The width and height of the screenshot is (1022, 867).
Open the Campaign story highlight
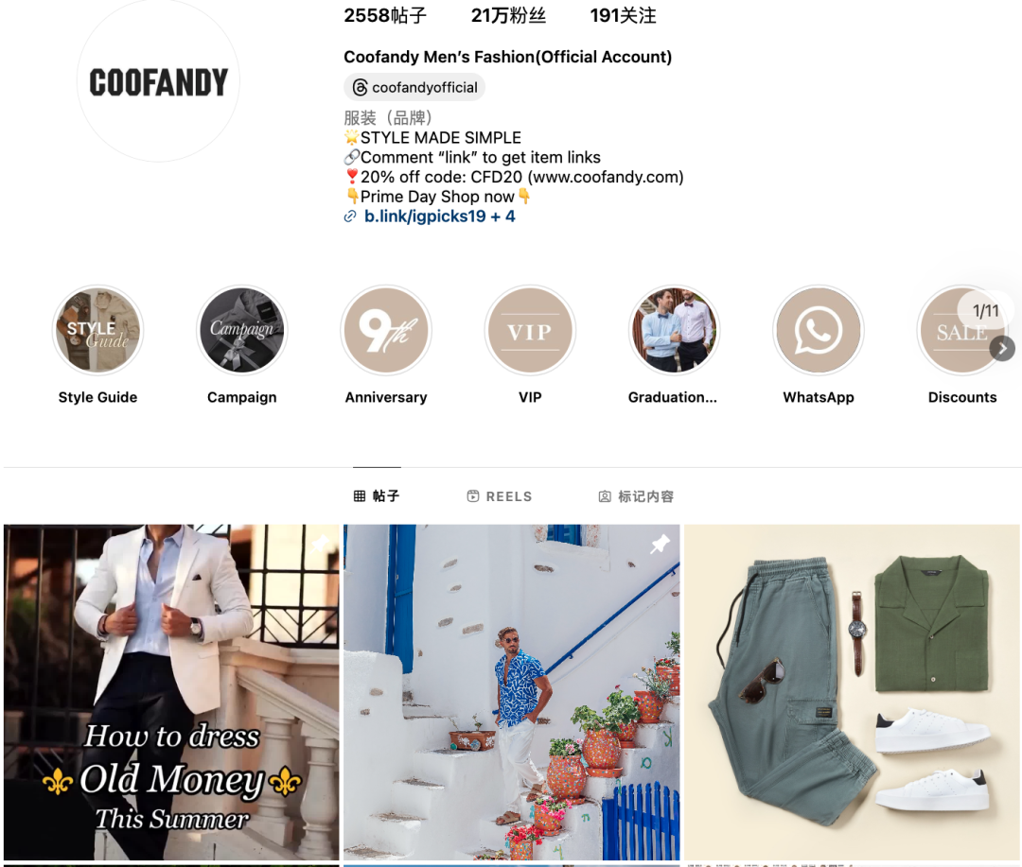pyautogui.click(x=242, y=330)
